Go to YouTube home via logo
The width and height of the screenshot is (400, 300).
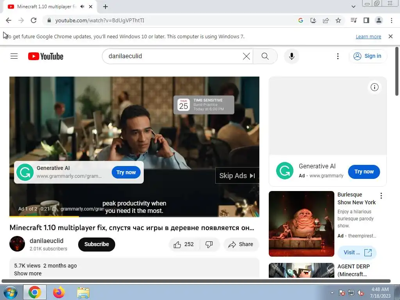coord(46,56)
